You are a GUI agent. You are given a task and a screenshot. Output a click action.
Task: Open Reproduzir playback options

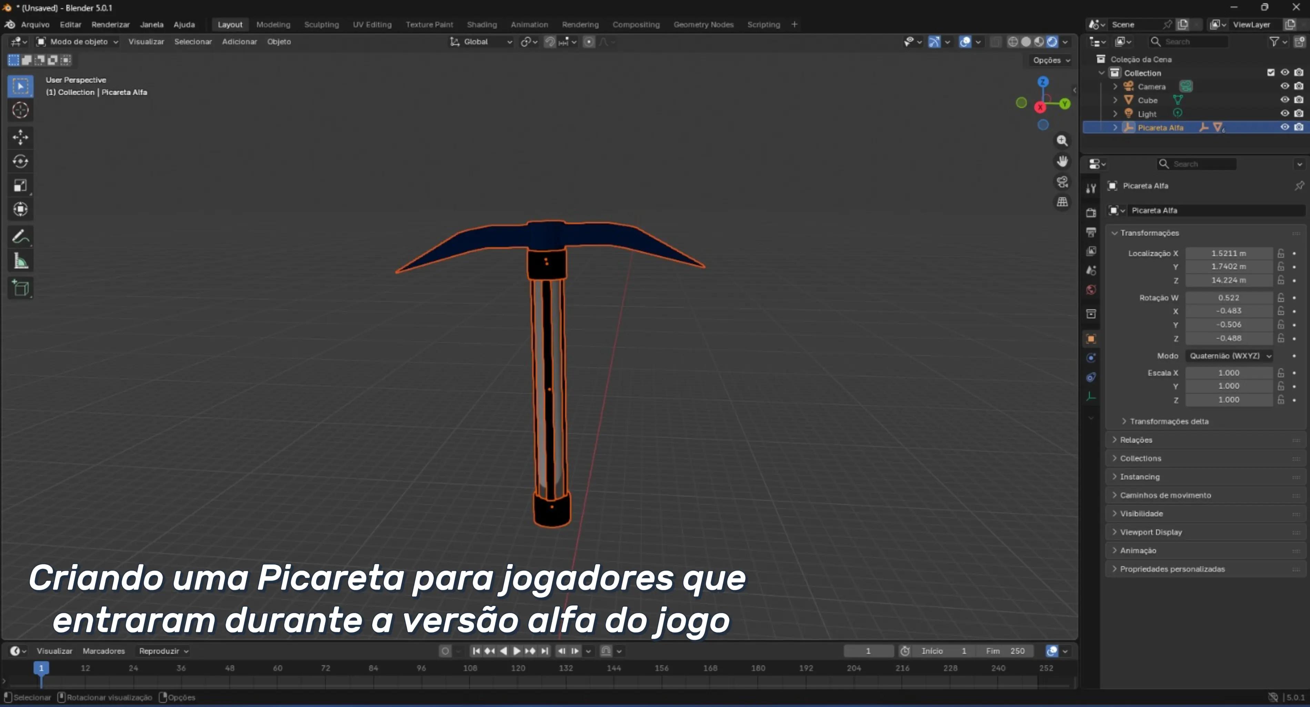164,651
